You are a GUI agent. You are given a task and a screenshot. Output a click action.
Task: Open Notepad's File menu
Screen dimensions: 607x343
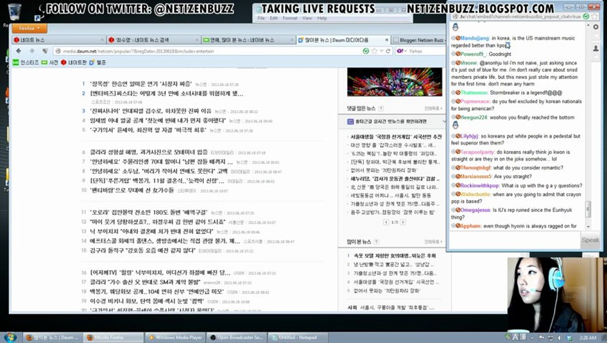[261, 18]
